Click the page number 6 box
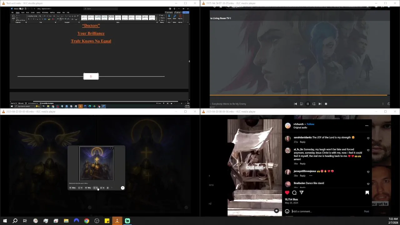This screenshot has width=400, height=225. point(91,76)
